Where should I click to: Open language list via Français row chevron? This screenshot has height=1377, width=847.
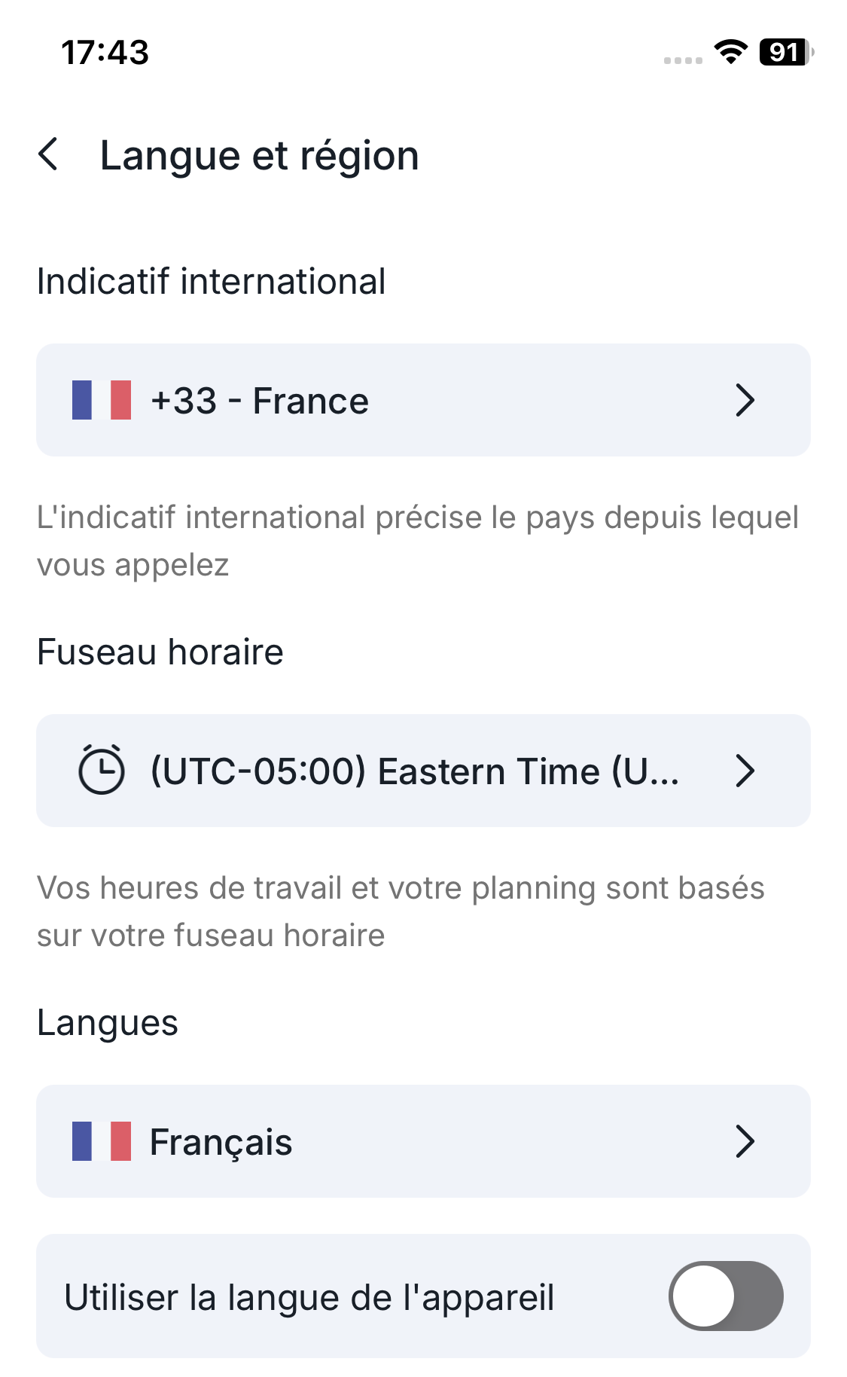(x=745, y=1141)
